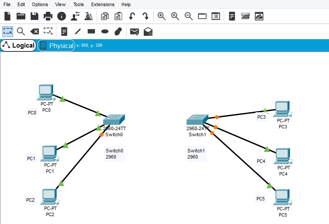The width and height of the screenshot is (329, 224).
Task: Click the Switch0 device on canvas
Action: click(114, 120)
